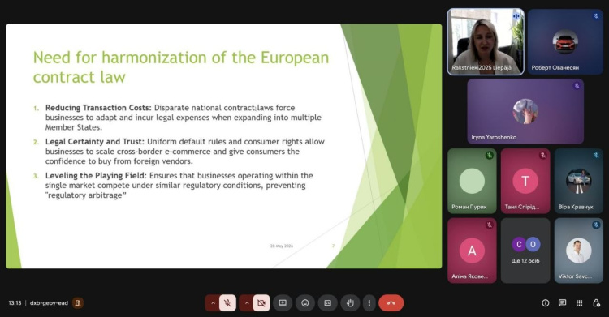Viewport: 609px width, 317px height.
Task: Select Rakstnieki2025 Liepāja video tile
Action: click(486, 42)
